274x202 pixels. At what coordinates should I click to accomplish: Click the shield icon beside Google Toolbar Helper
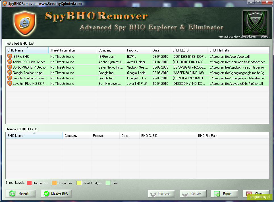[10, 73]
